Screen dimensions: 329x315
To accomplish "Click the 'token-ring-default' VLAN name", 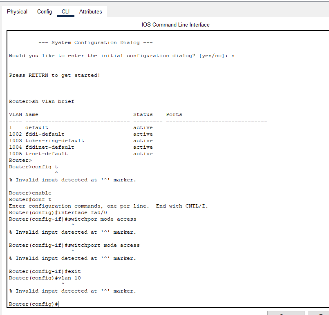I will point(54,141).
